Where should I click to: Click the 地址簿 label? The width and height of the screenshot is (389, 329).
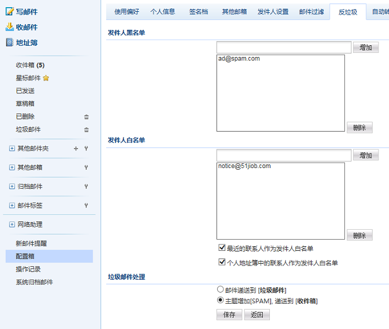pyautogui.click(x=27, y=43)
